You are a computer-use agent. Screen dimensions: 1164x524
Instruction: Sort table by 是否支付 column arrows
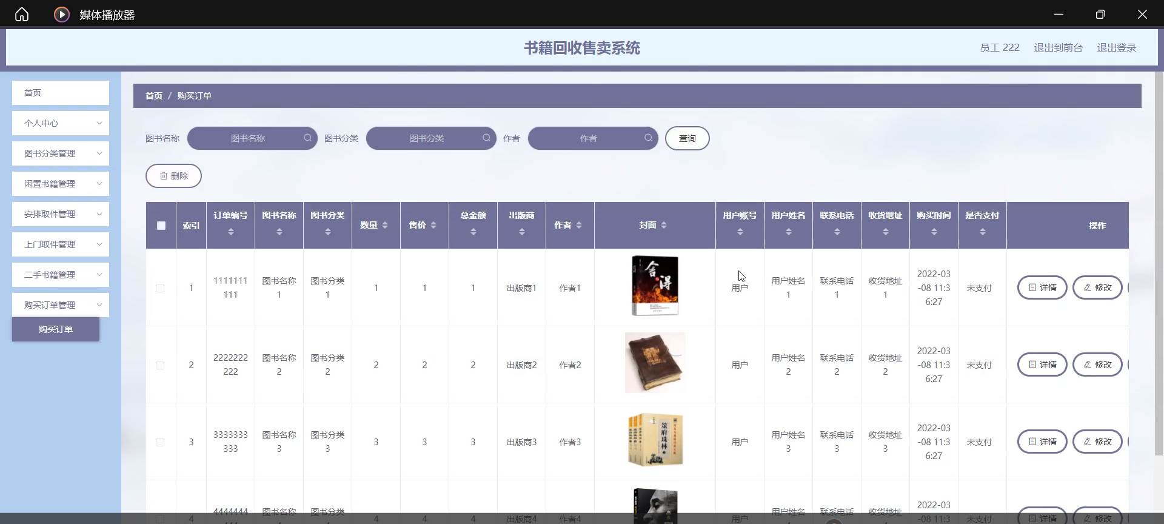coord(982,232)
